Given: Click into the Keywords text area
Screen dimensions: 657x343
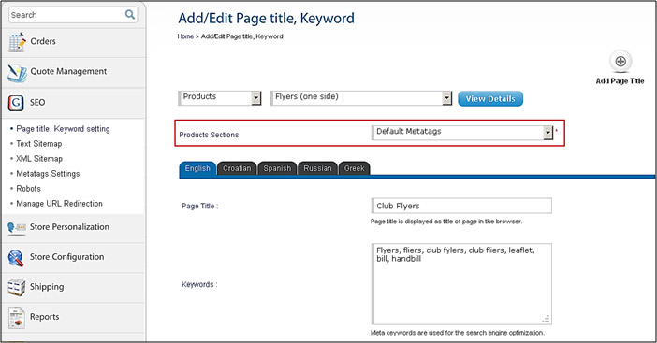Looking at the screenshot, I should click(461, 284).
